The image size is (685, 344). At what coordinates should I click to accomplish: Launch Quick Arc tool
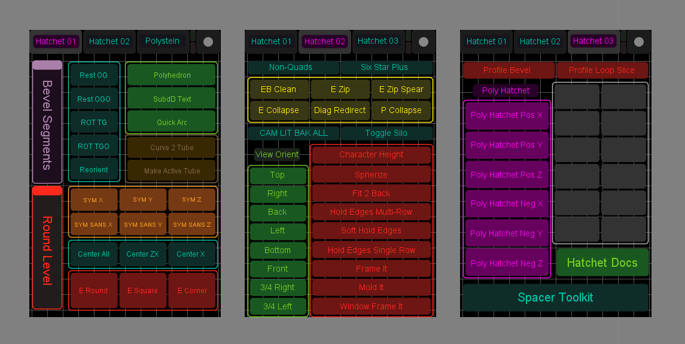pos(172,123)
